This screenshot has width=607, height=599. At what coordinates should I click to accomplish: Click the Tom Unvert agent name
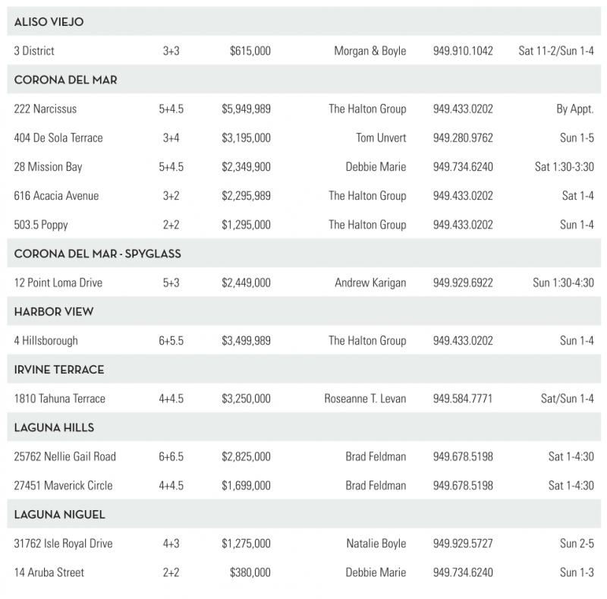click(x=381, y=138)
